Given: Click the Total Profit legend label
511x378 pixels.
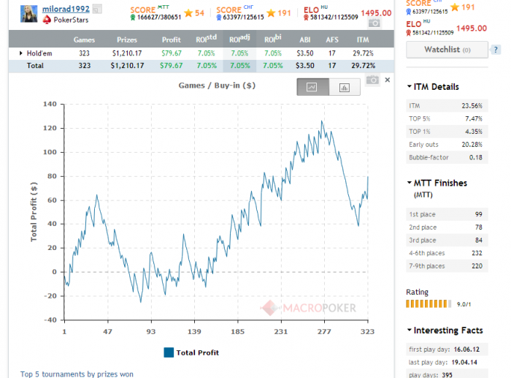Looking at the screenshot, I should tap(198, 353).
